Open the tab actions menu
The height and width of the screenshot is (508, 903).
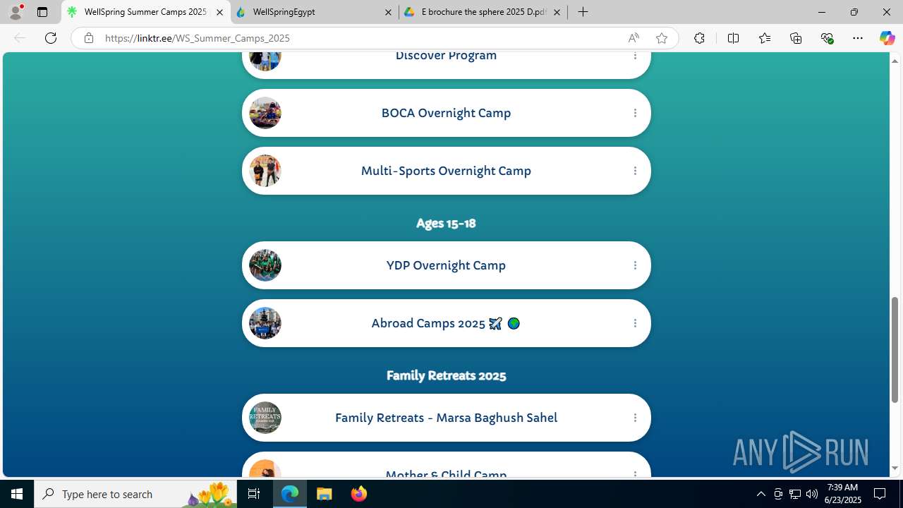click(42, 12)
